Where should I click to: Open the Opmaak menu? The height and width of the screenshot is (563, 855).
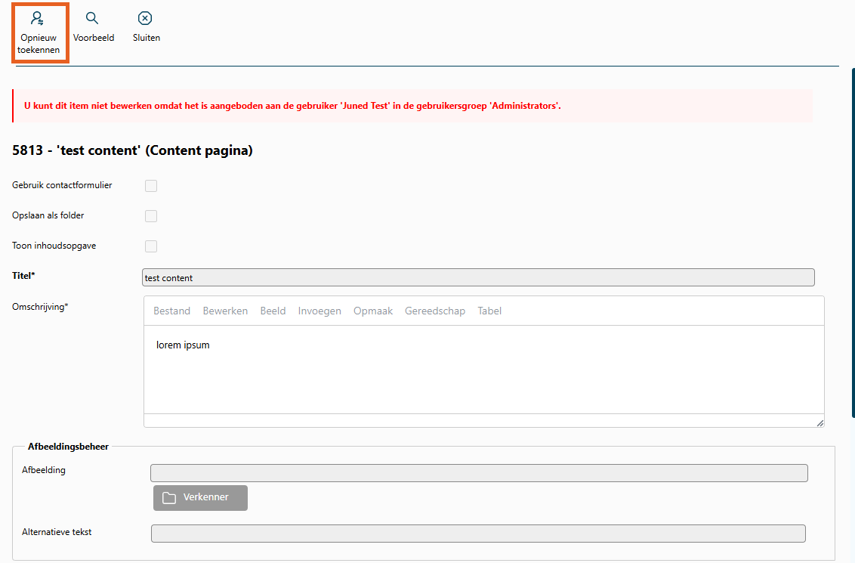373,311
